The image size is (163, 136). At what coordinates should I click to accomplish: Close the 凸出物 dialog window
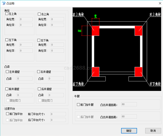pos(159,3)
